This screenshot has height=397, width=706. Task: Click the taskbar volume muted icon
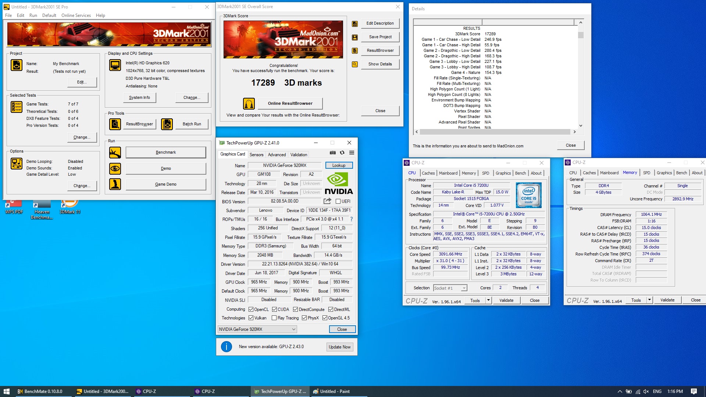[x=646, y=391]
